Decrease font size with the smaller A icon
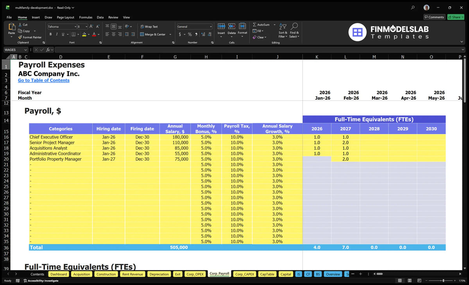 (97, 27)
